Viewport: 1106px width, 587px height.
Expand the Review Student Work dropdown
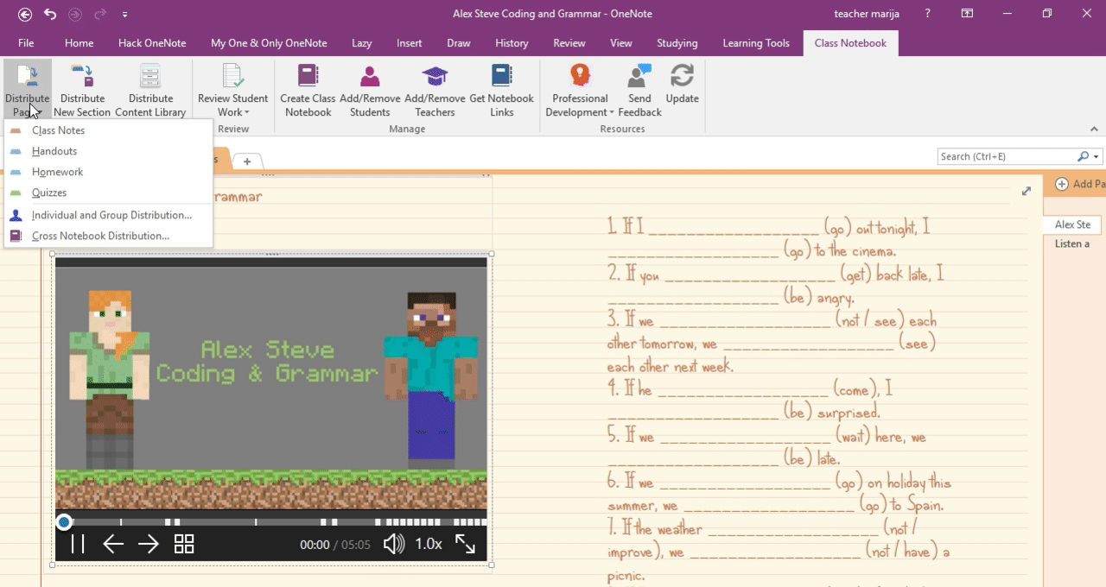246,112
